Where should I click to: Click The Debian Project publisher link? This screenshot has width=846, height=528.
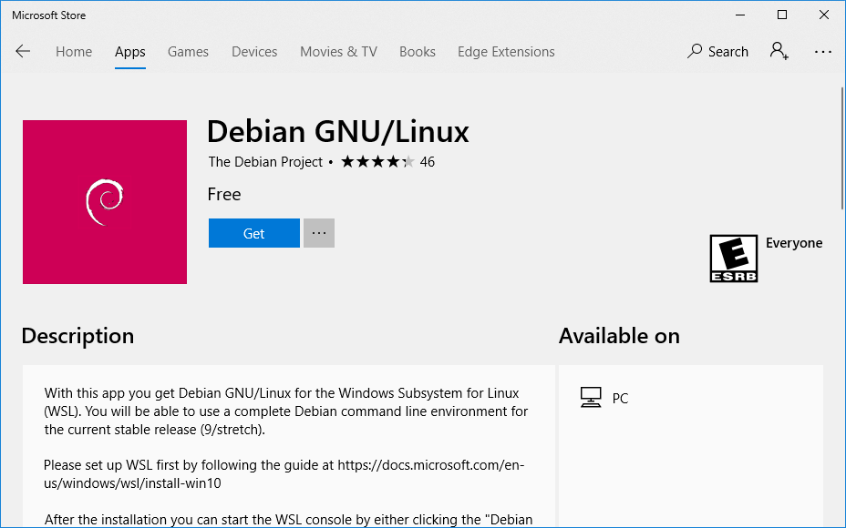[x=265, y=162]
